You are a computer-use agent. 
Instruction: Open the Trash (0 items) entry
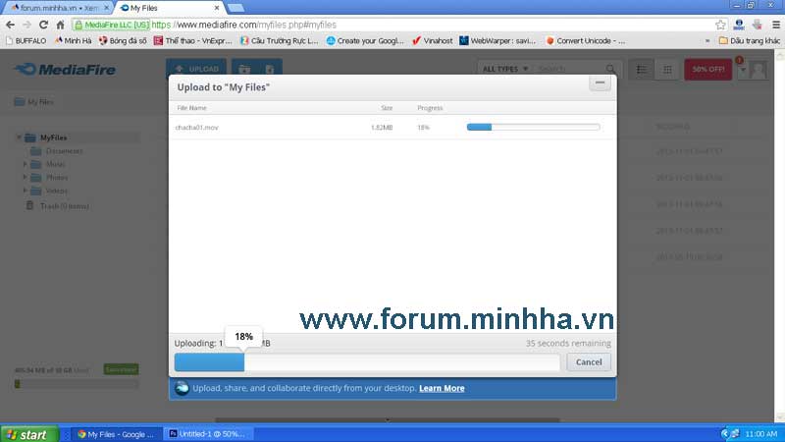click(64, 206)
